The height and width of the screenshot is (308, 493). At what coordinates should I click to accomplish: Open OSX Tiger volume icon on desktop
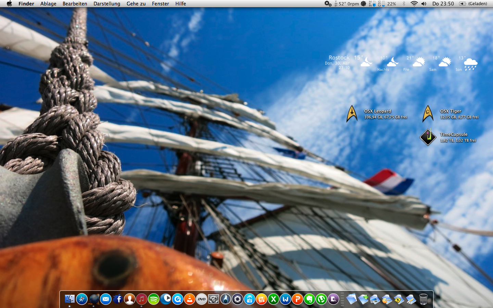(428, 114)
